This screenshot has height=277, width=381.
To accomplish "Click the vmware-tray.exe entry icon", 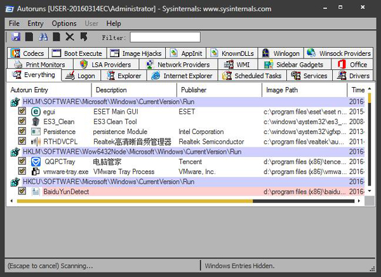I will [x=36, y=172].
